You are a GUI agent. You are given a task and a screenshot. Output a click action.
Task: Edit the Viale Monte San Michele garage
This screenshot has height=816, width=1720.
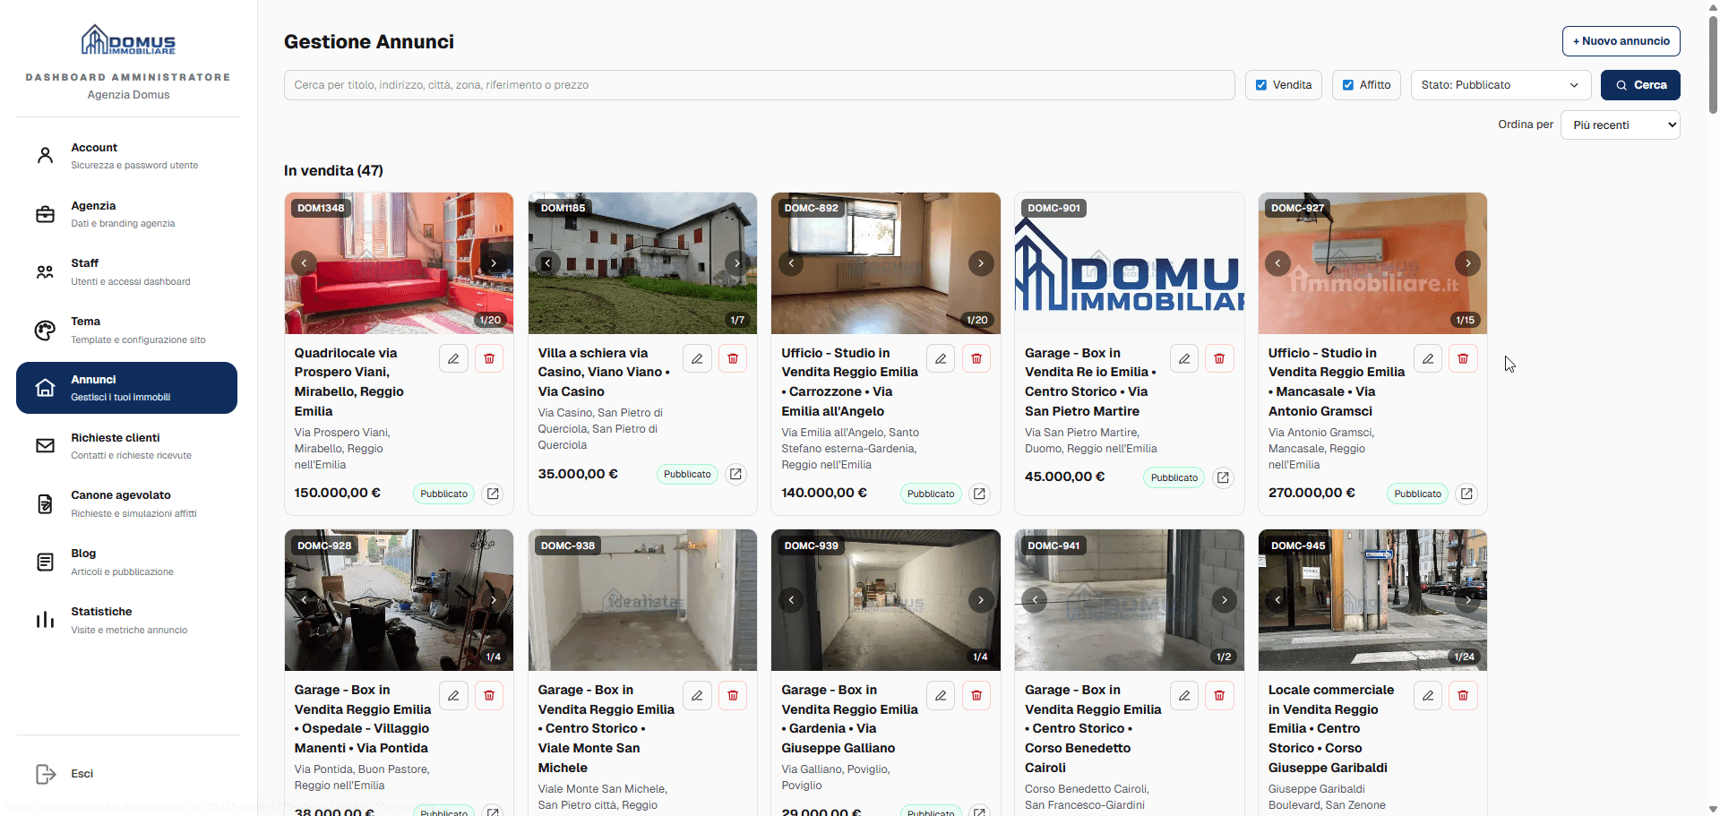coord(697,695)
